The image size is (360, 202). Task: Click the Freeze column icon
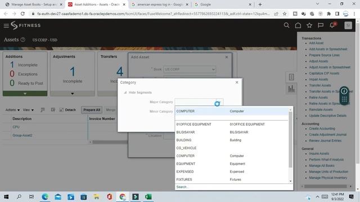click(53, 110)
